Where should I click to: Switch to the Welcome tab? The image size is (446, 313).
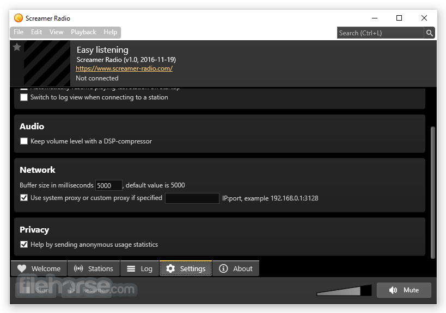tap(39, 268)
